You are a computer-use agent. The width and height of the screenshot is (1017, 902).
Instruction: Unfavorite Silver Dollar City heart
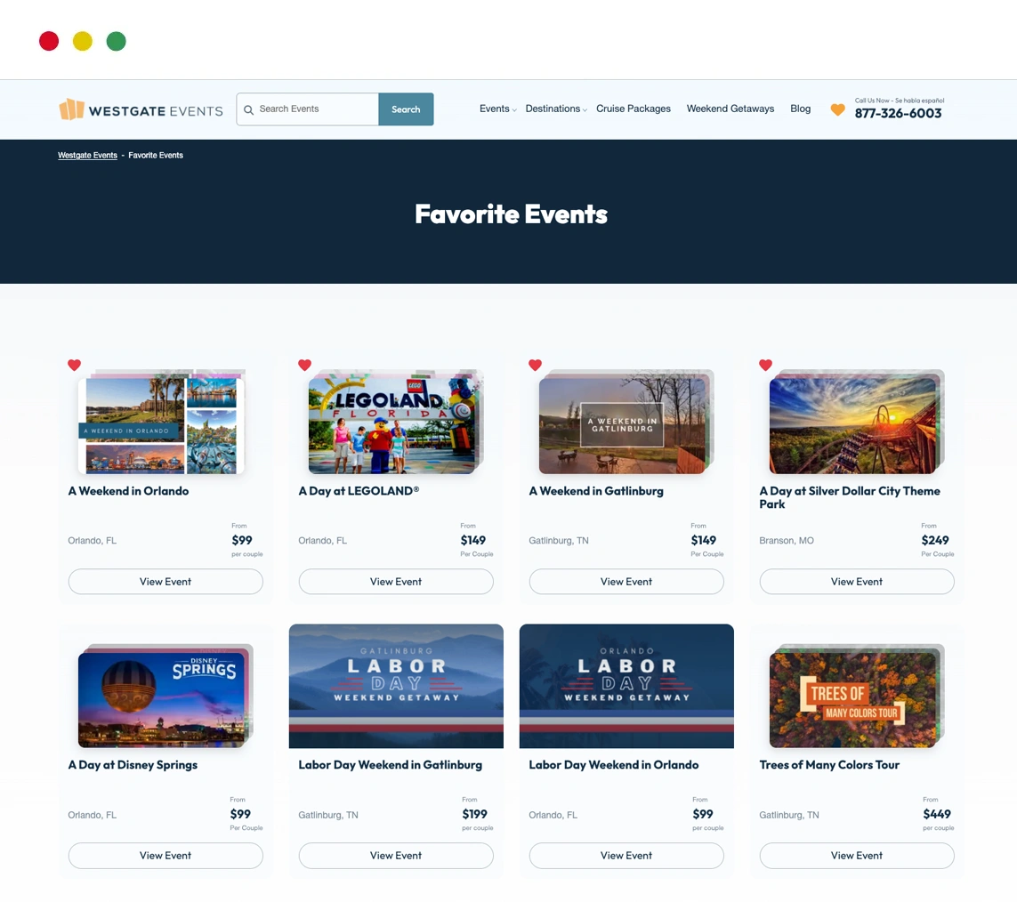click(766, 365)
